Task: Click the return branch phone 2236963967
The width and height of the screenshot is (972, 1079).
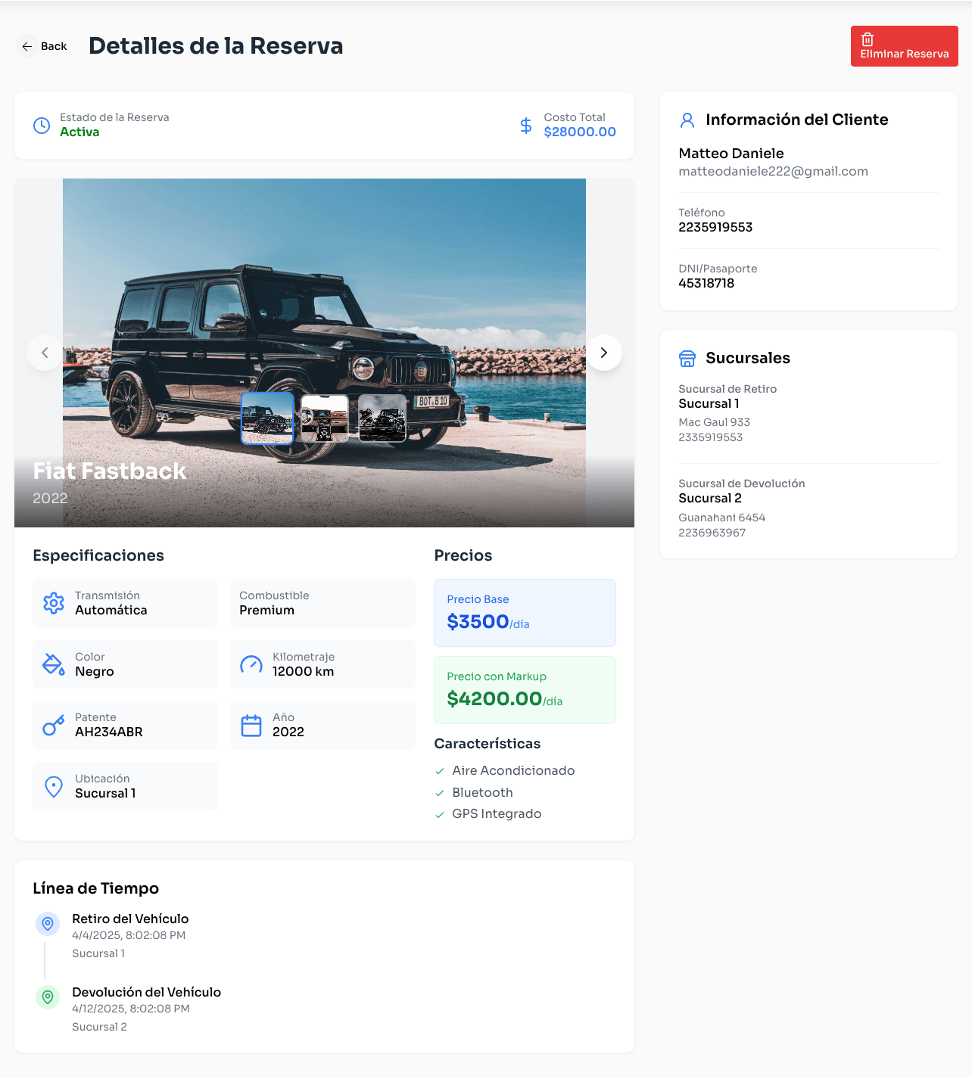Action: pyautogui.click(x=712, y=533)
